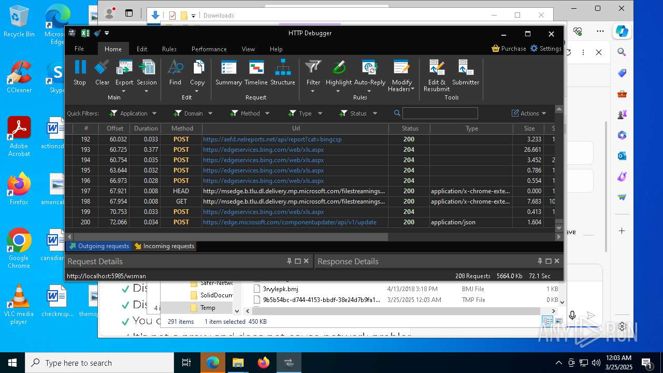Select request row 197 with HEAD method
Screen dimensions: 663x373
coord(311,191)
